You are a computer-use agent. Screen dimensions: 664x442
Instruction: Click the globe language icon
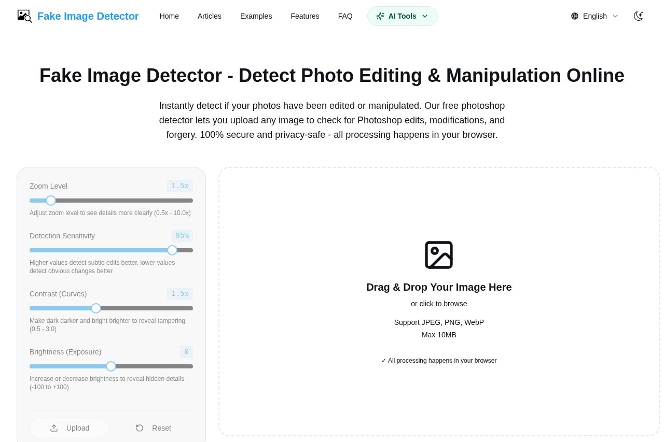click(x=575, y=16)
